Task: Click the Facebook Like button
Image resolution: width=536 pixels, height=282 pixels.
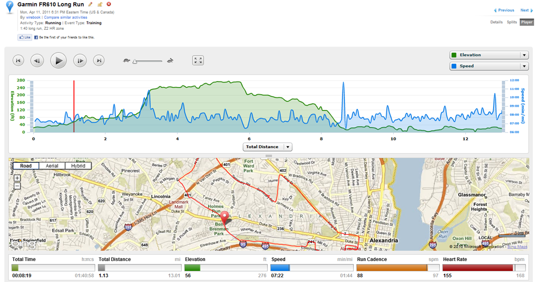Action: click(x=25, y=37)
